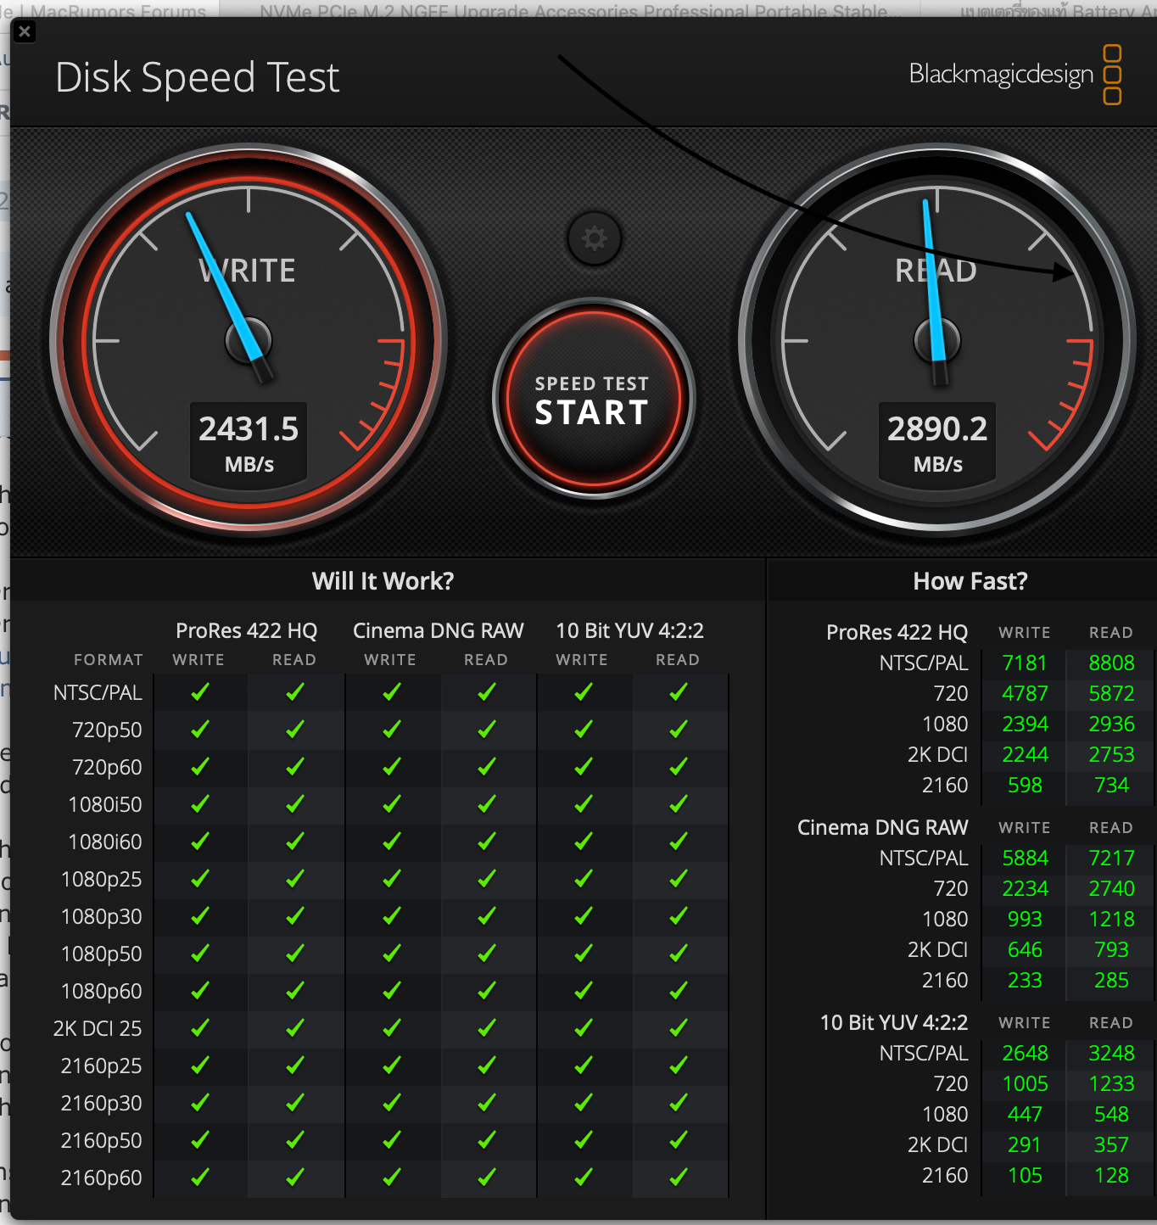Viewport: 1157px width, 1225px height.
Task: Click the ProRes write checkmark for 2160p30
Action: click(200, 1103)
